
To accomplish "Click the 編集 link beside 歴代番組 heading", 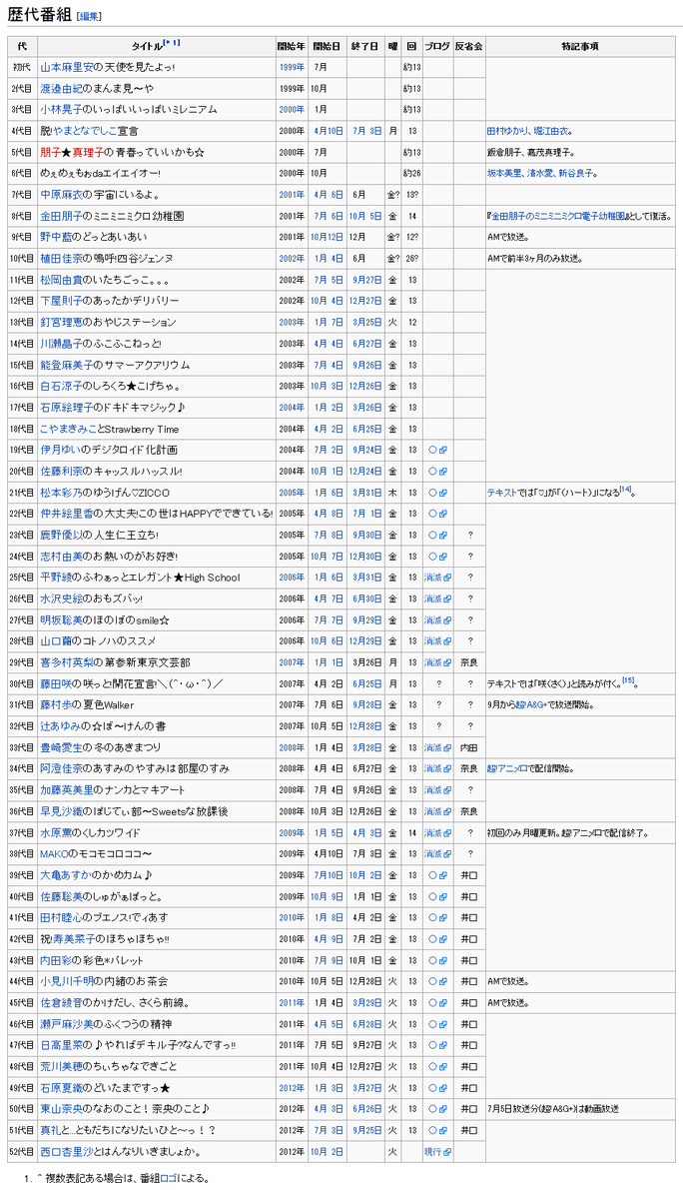I will pos(90,16).
